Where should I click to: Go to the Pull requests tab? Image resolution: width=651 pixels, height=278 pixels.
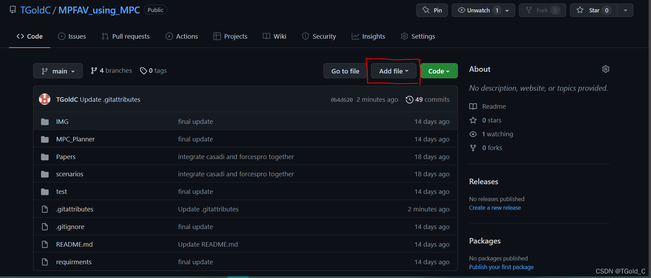(x=126, y=36)
